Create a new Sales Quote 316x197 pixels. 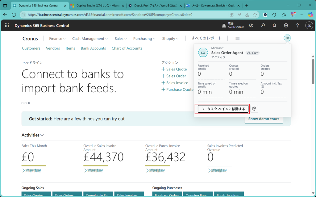coord(174,69)
